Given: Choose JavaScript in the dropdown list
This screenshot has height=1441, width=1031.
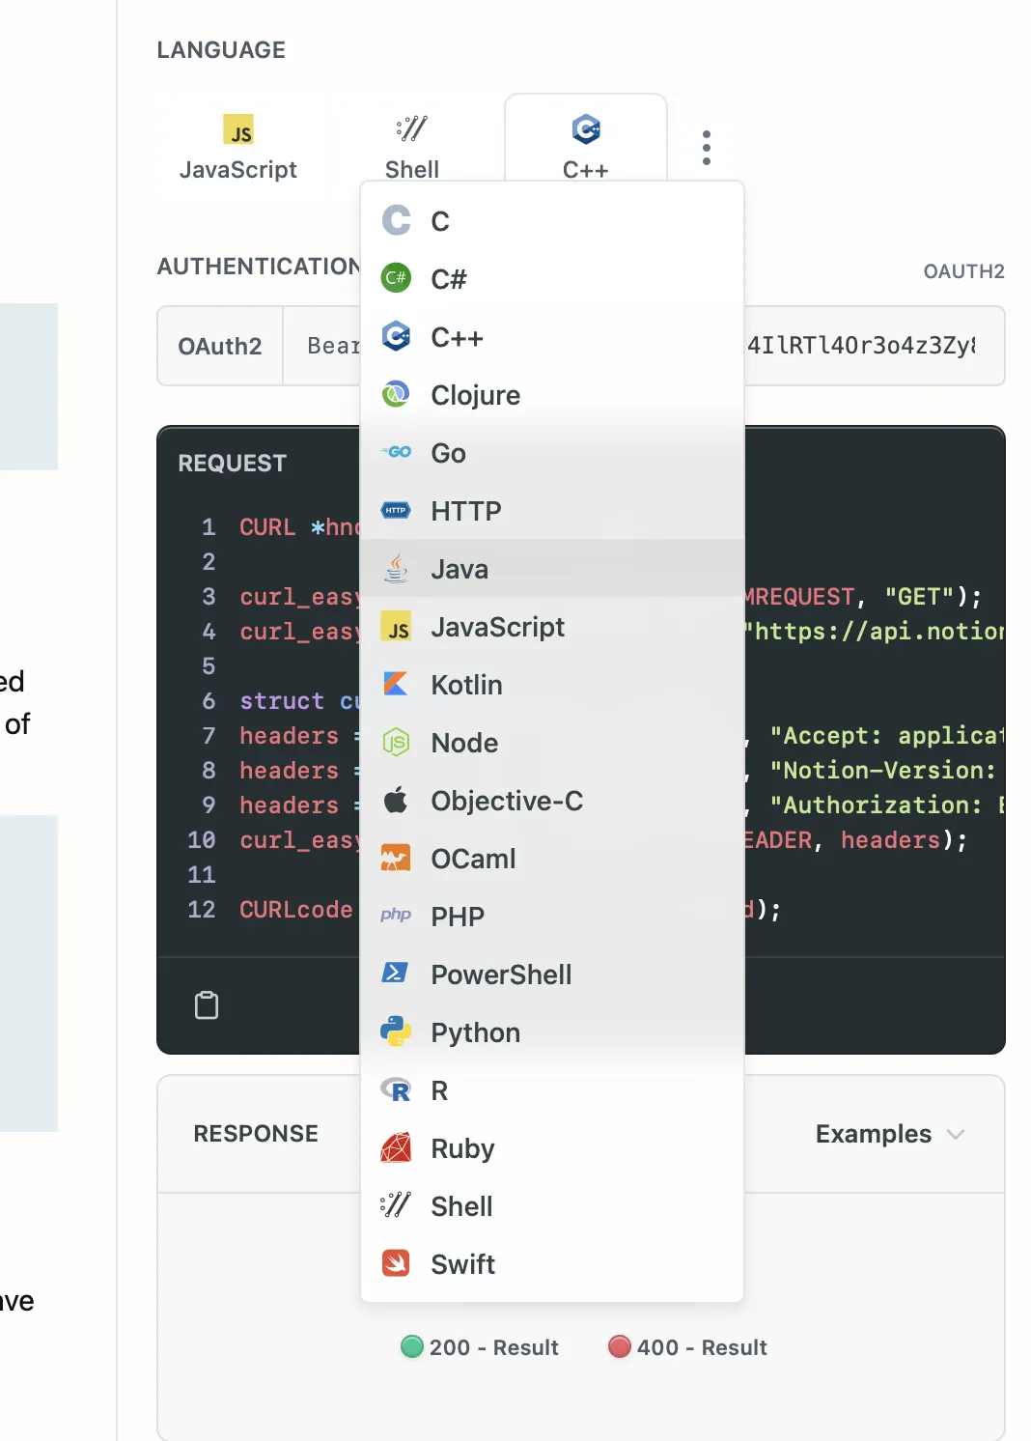Looking at the screenshot, I should point(551,627).
